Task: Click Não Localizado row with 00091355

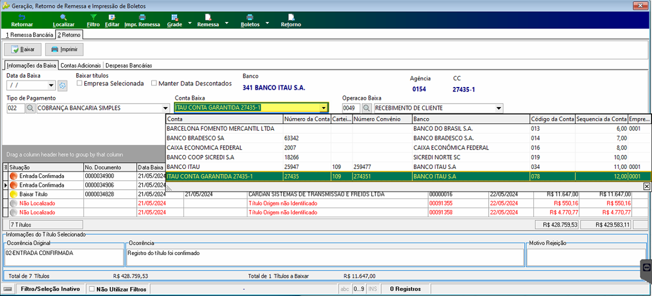Action: pos(324,203)
